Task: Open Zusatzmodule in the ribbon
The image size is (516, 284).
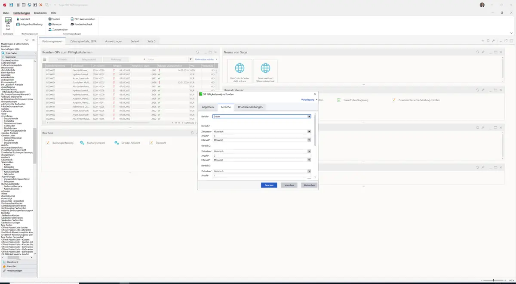Action: [58, 29]
